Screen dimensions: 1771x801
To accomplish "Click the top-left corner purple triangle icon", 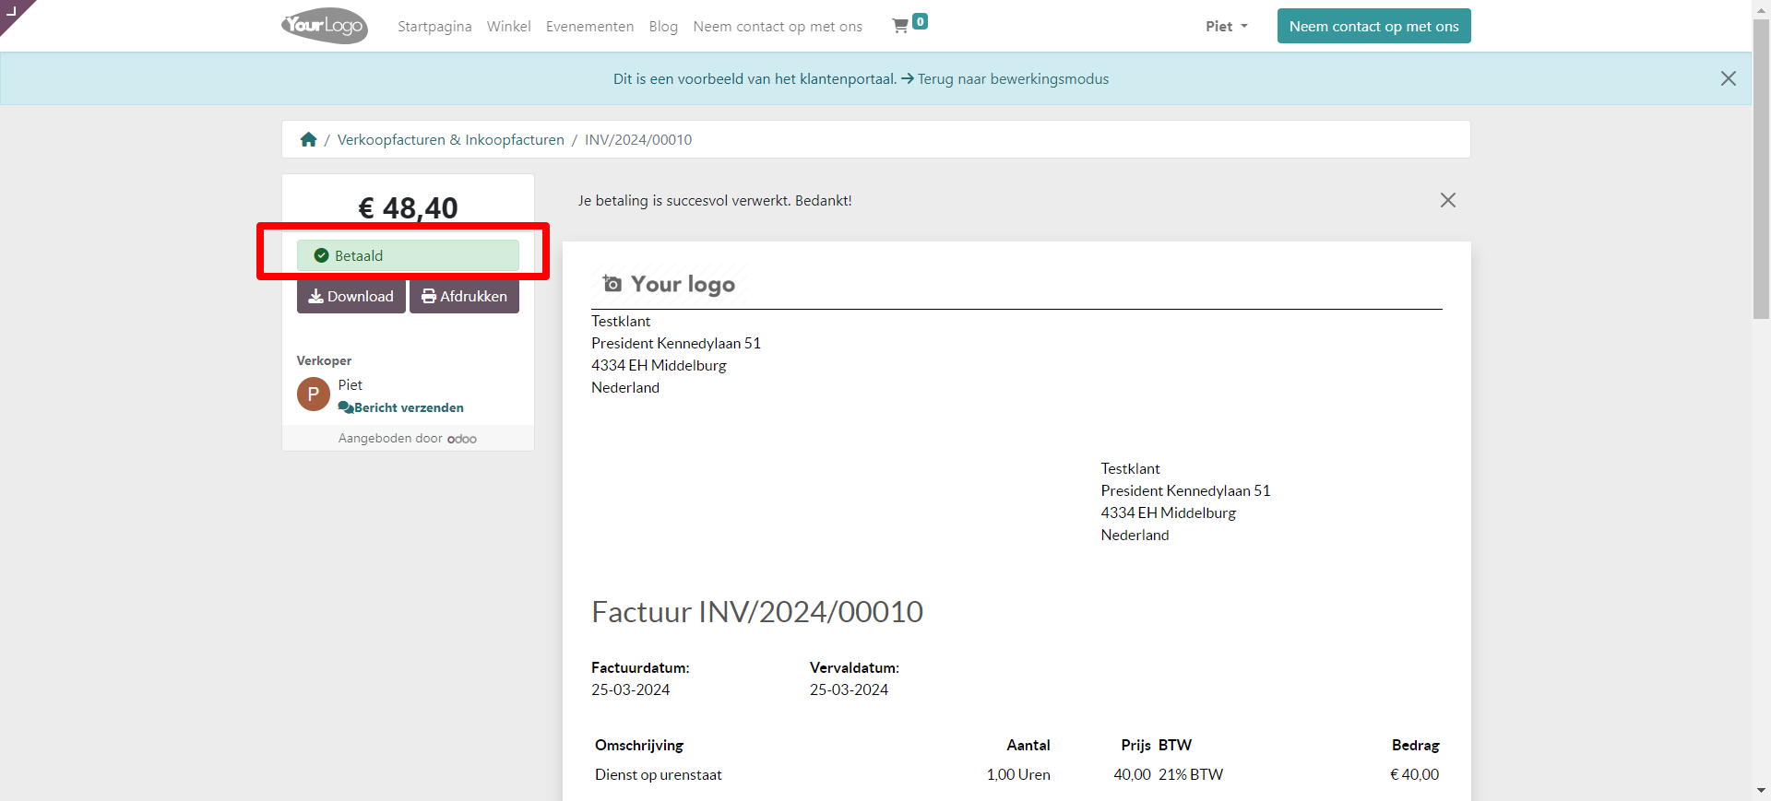I will [x=13, y=11].
